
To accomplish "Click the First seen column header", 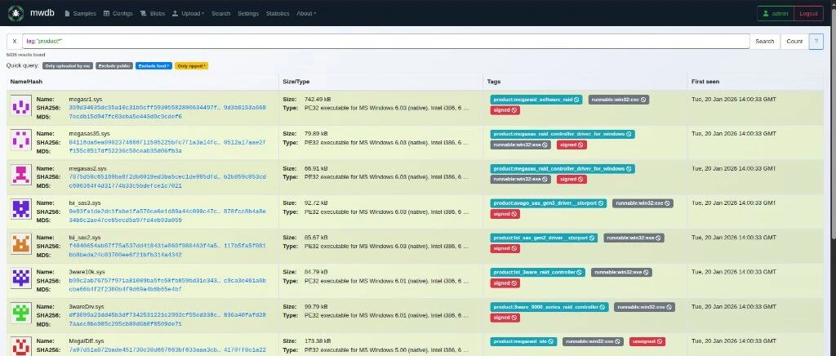I will point(705,82).
